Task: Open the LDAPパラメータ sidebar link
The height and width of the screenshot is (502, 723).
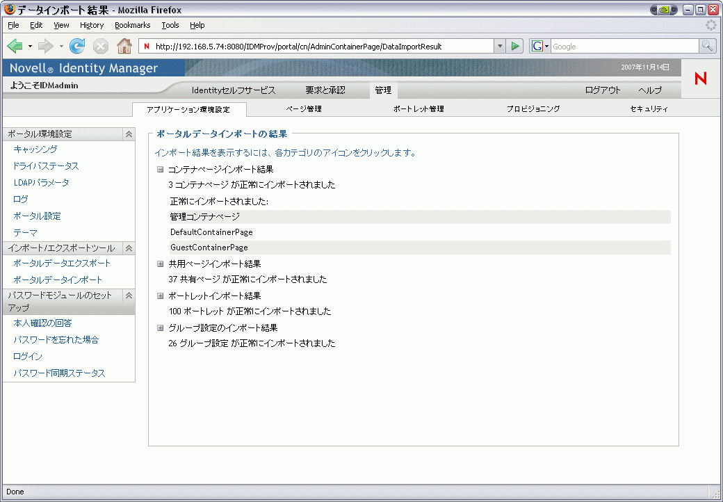Action: [x=41, y=183]
